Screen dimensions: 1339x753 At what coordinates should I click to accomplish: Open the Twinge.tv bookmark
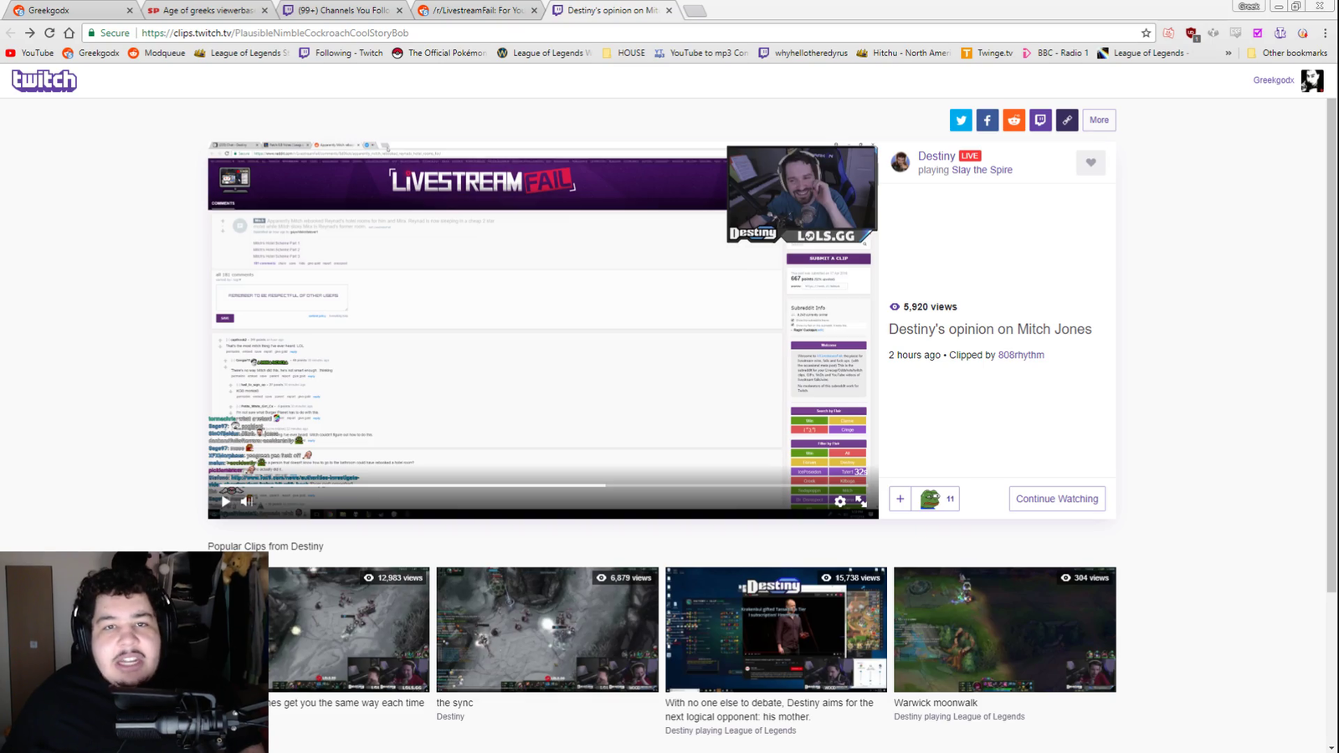point(987,53)
